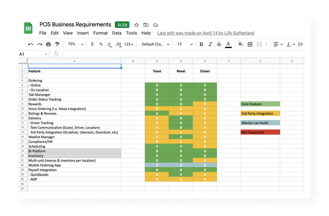Select the Tab Mananger cell
The image size is (329, 216).
(74, 95)
